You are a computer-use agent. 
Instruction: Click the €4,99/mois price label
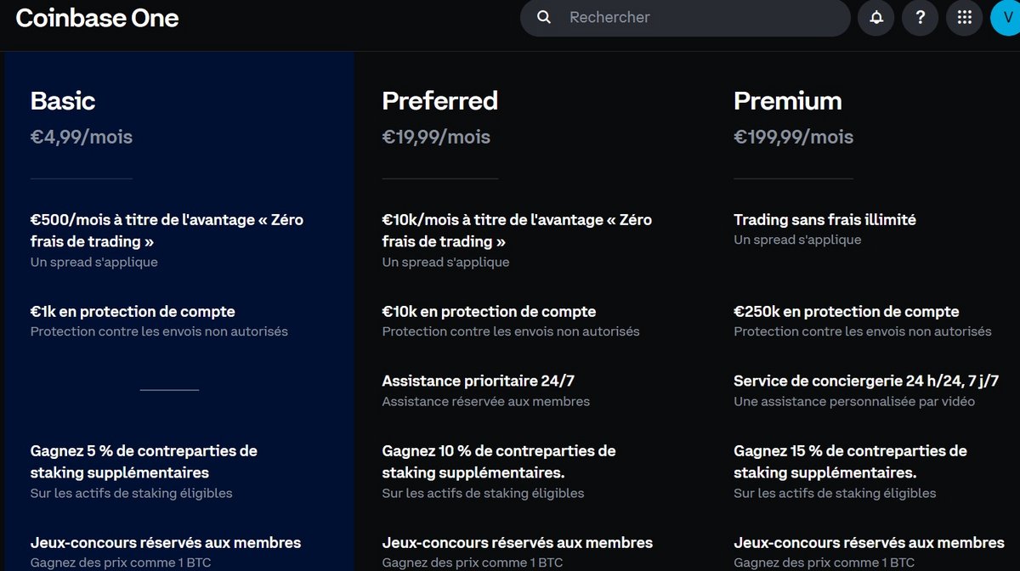click(82, 136)
